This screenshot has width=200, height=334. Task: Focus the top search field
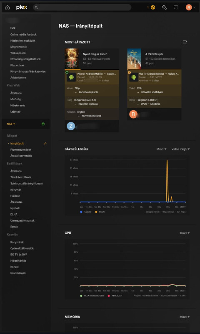click(x=82, y=8)
